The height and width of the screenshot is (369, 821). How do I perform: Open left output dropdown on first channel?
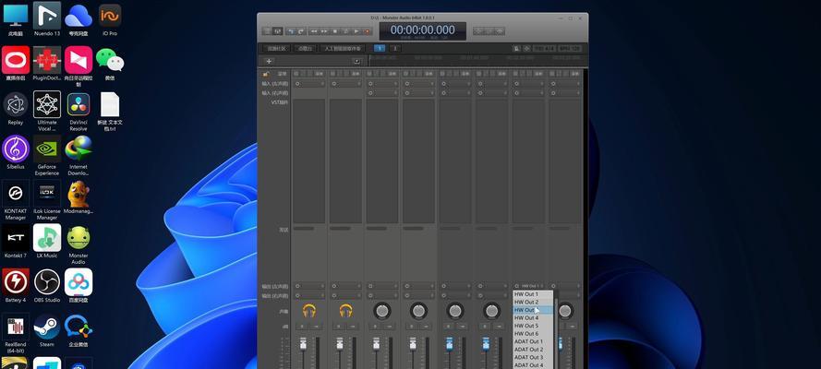[309, 286]
